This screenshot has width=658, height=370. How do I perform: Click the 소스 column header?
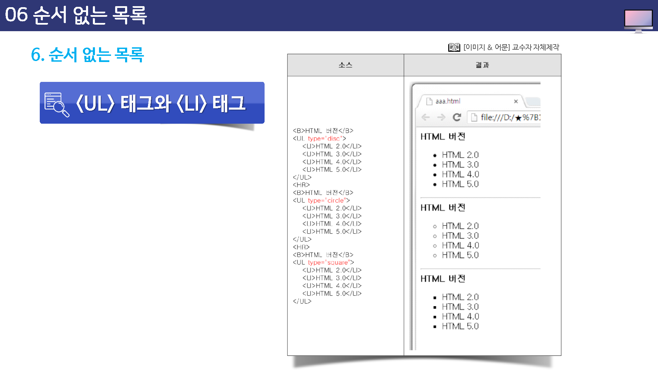coord(345,65)
